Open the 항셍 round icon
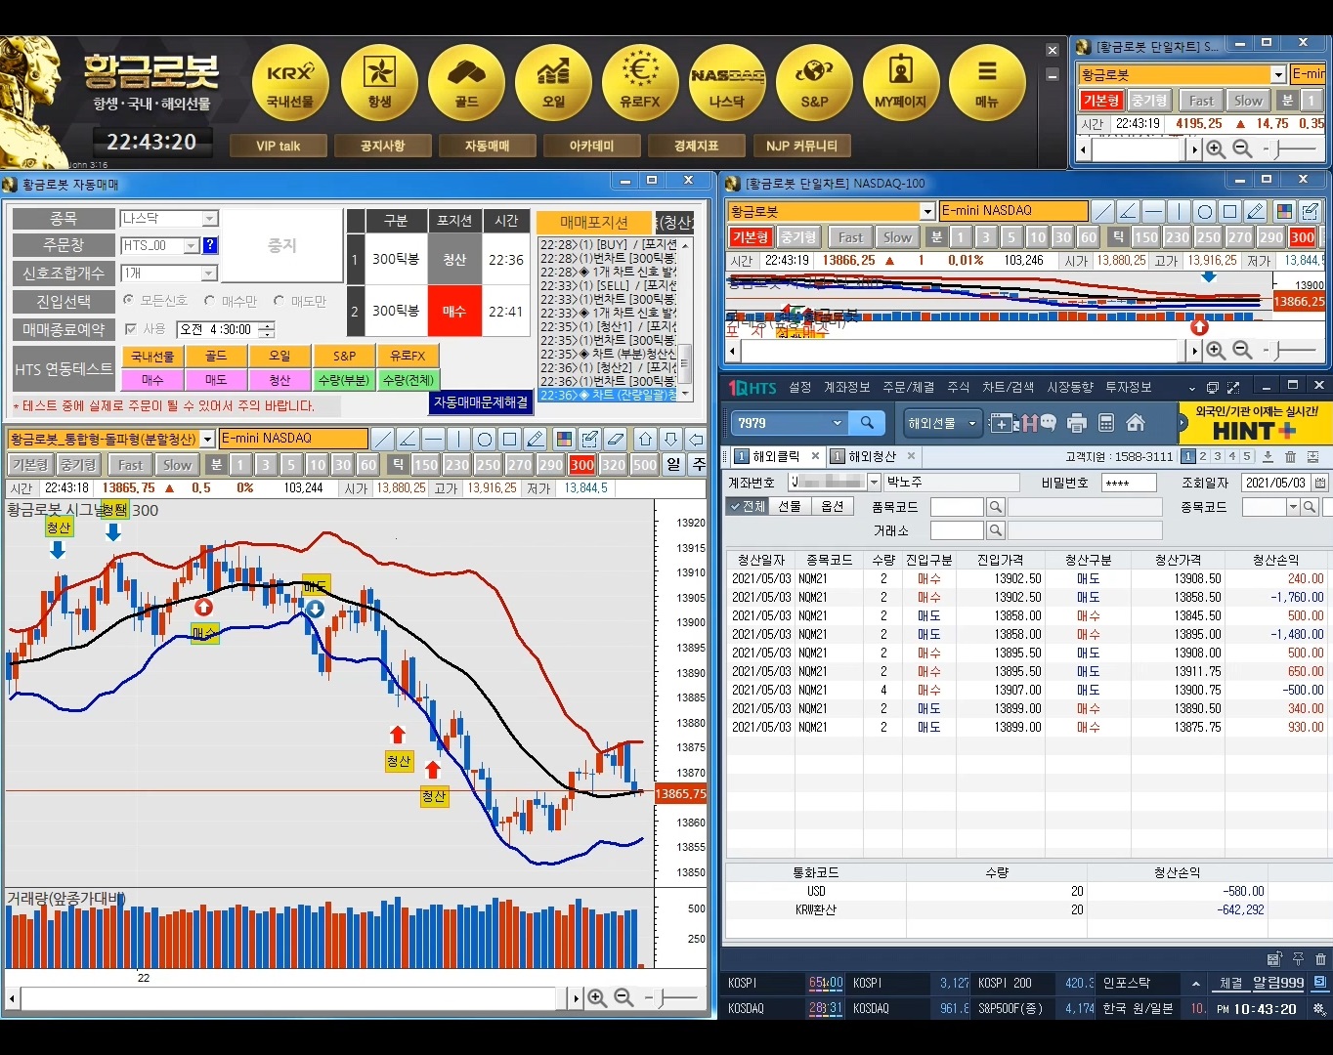Viewport: 1333px width, 1055px height. tap(379, 83)
